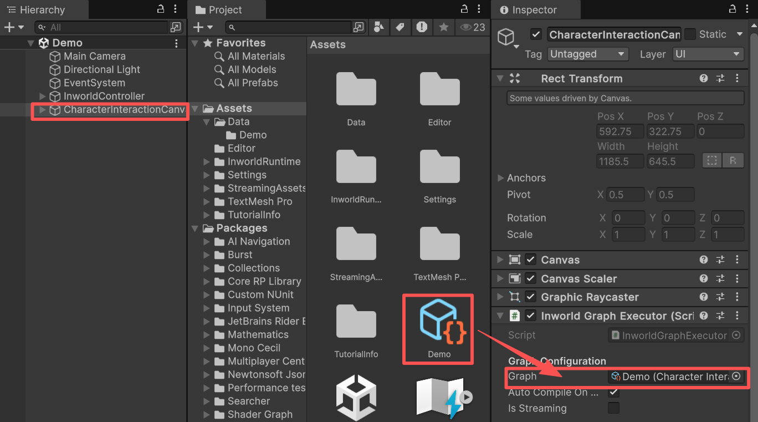Toggle Rect Transform raw edit mode R
The width and height of the screenshot is (758, 422).
[x=733, y=161]
